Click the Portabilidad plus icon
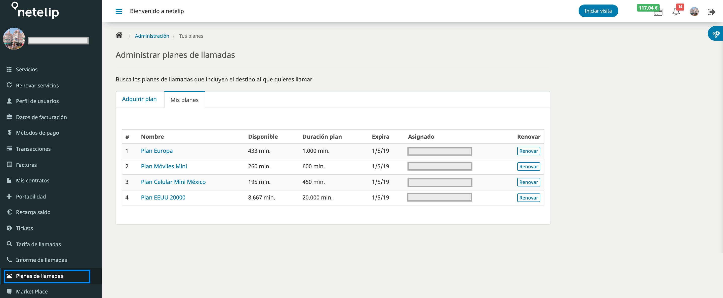Viewport: 723px width, 298px height. point(9,196)
